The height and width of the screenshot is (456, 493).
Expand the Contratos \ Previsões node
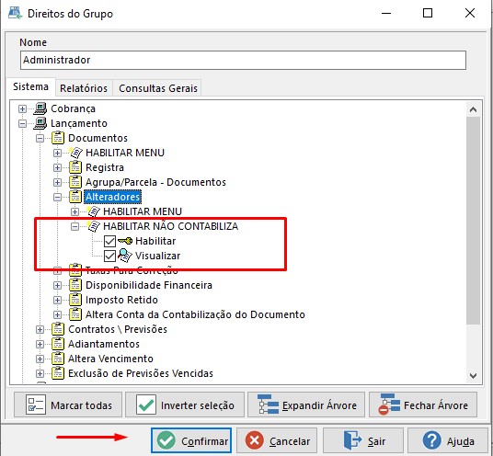[x=40, y=329]
